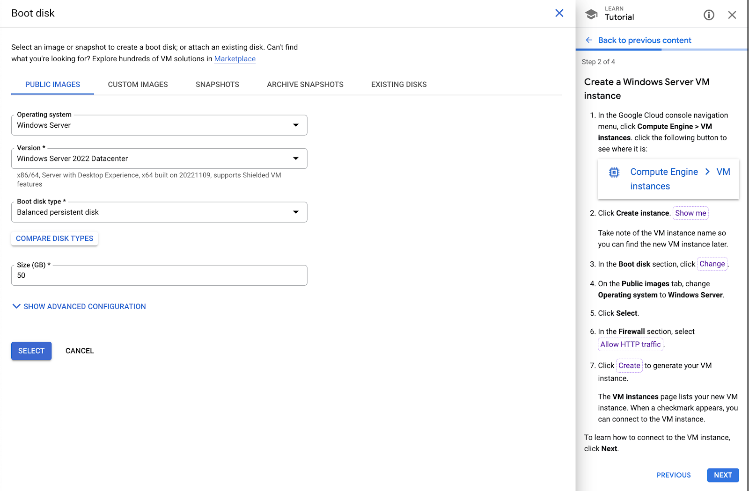
Task: Click the Compute Engine > VM instances link
Action: click(x=668, y=179)
